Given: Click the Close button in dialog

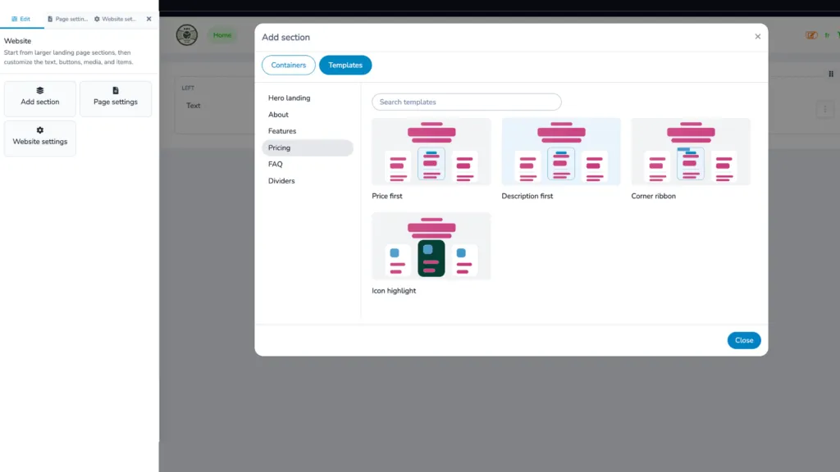Looking at the screenshot, I should [744, 340].
